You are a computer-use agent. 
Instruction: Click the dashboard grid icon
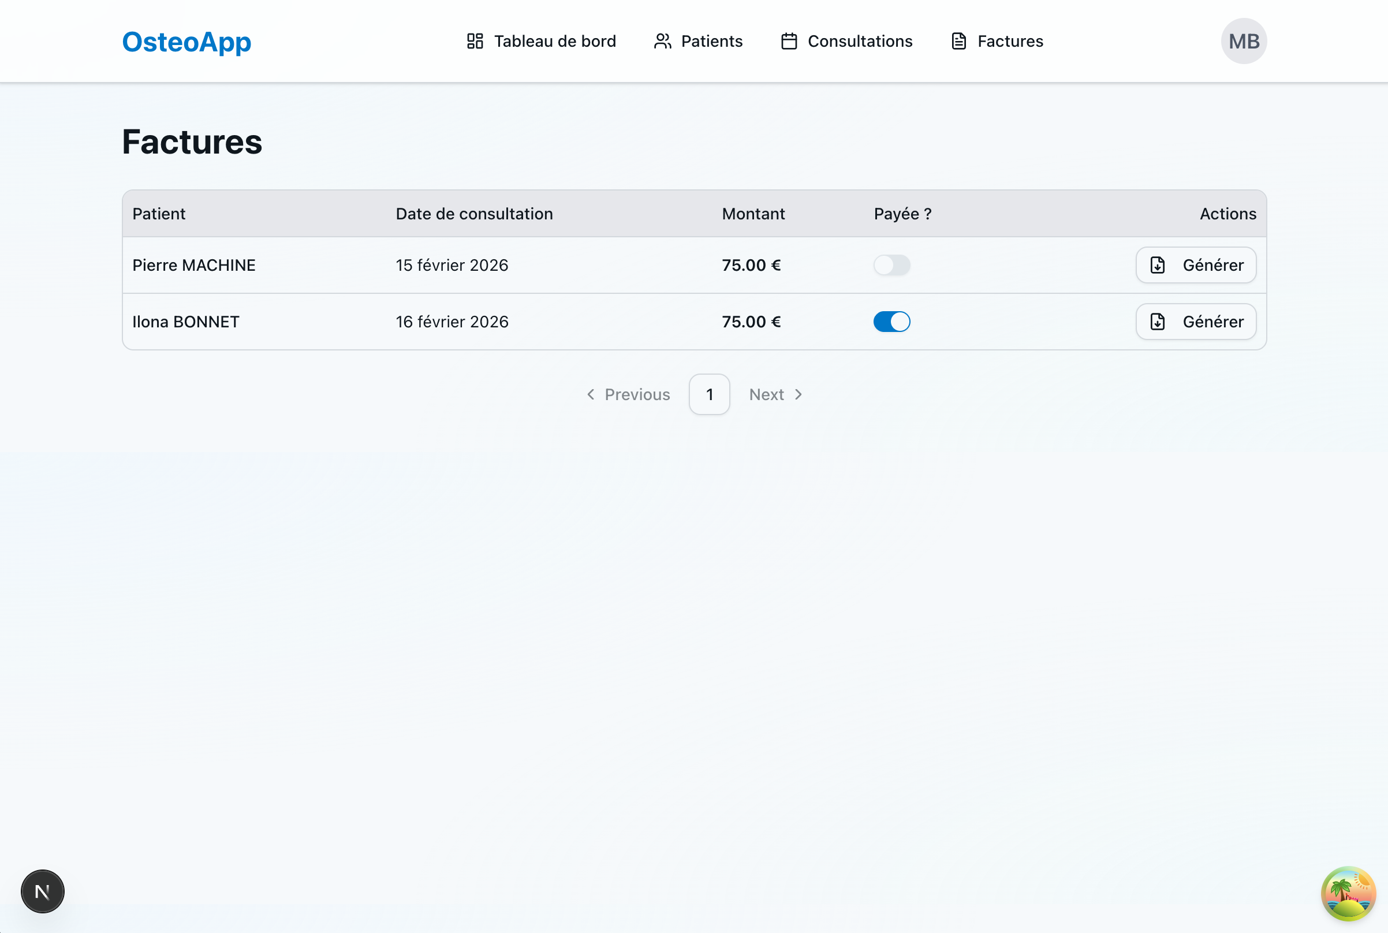coord(475,41)
